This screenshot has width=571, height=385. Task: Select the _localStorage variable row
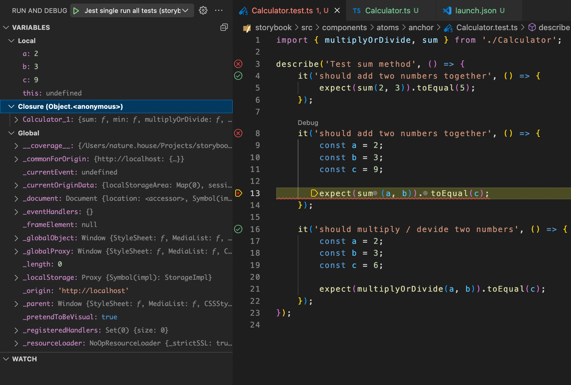click(117, 277)
